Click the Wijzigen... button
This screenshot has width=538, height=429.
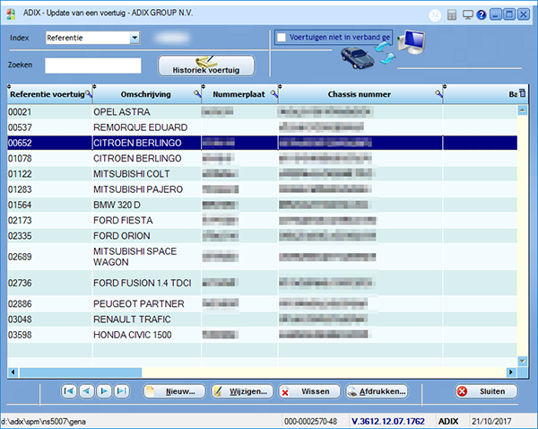click(x=242, y=391)
